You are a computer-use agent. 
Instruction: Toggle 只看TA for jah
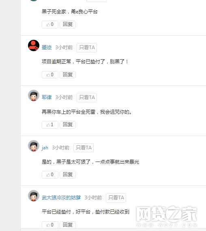click(84, 148)
